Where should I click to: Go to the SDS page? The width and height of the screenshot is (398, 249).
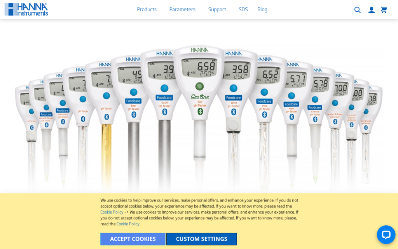[243, 9]
